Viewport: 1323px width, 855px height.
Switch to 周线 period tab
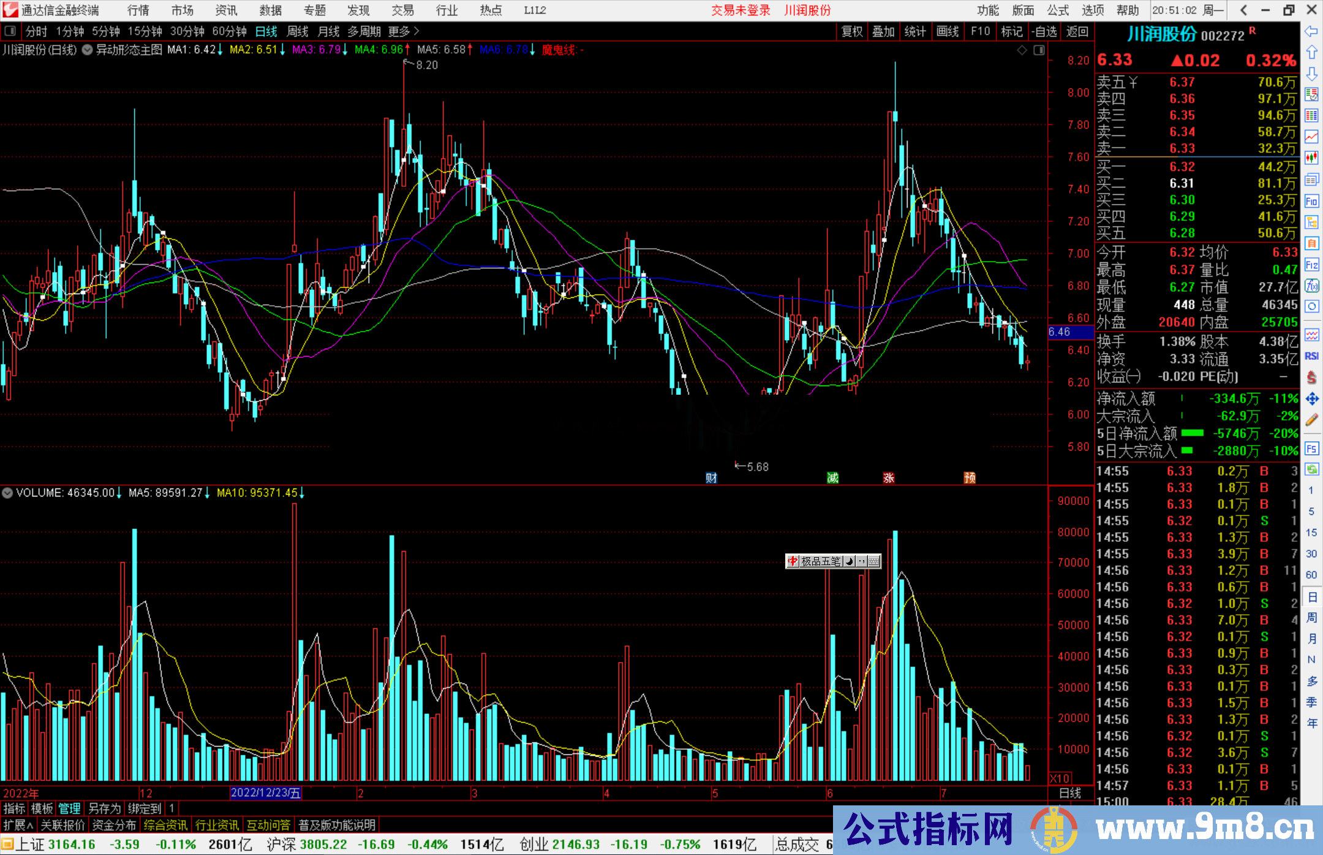point(297,31)
